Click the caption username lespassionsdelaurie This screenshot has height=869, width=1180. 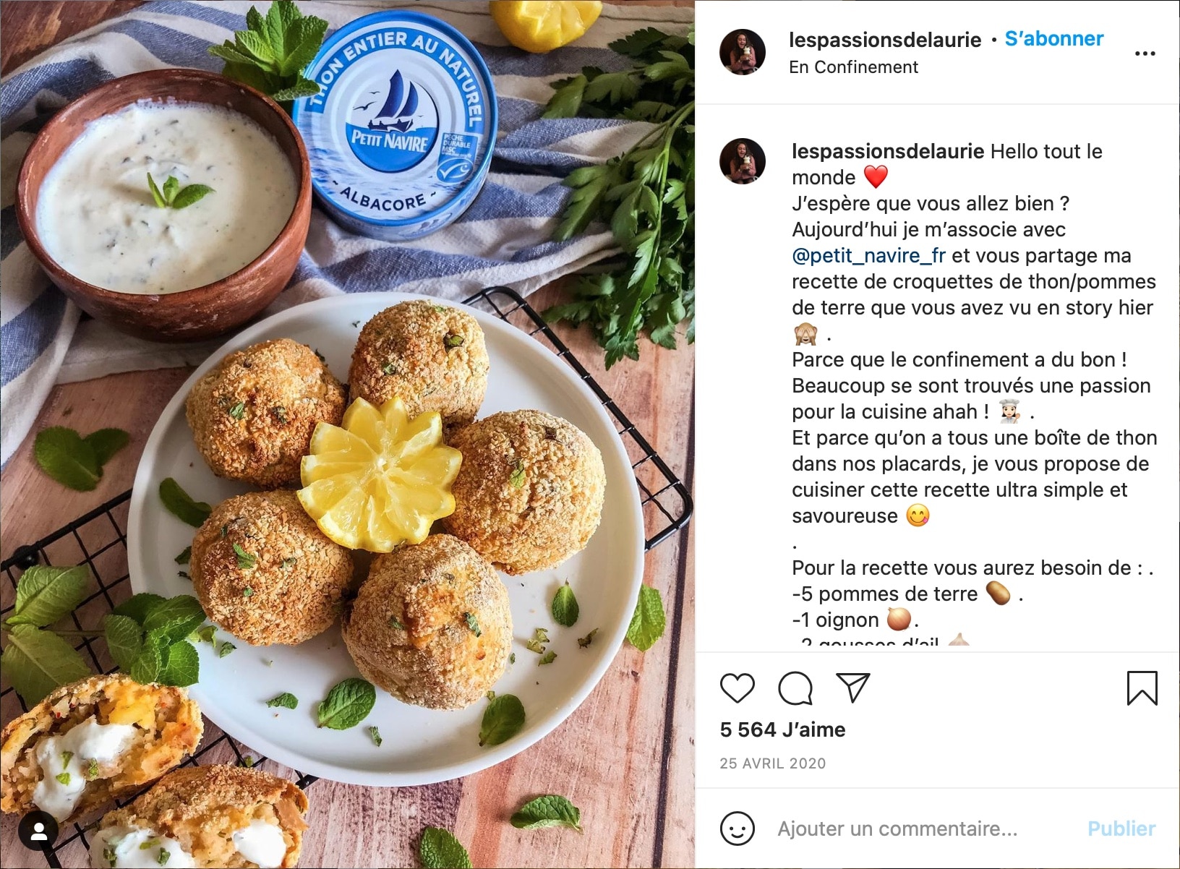click(888, 152)
